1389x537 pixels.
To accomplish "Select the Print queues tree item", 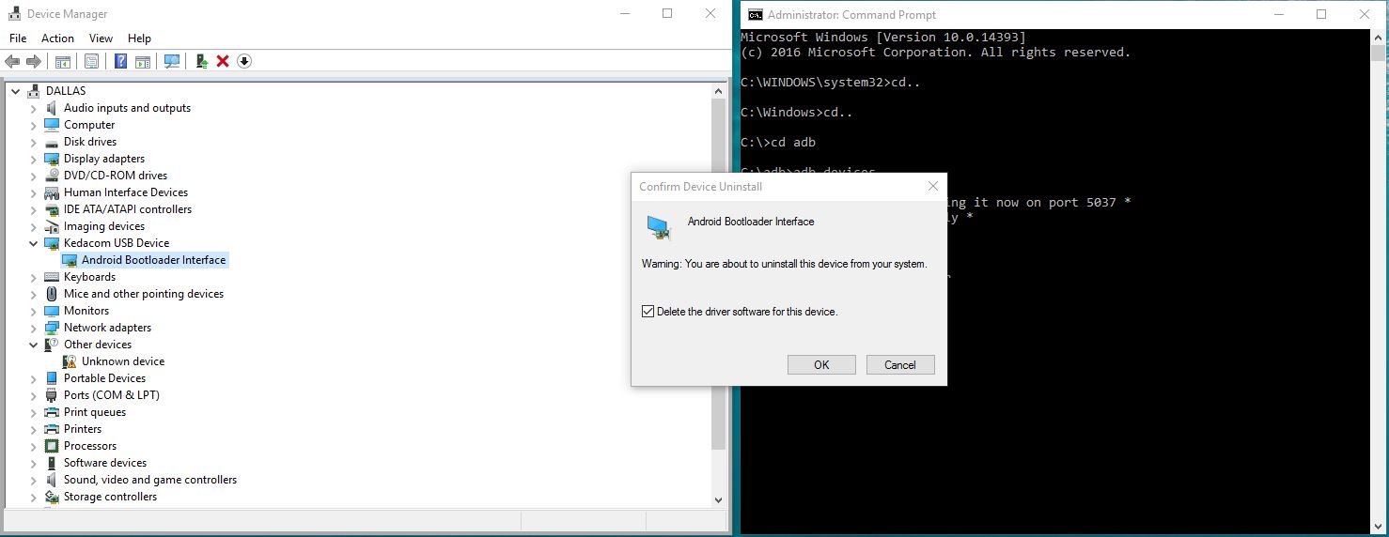I will tap(95, 412).
